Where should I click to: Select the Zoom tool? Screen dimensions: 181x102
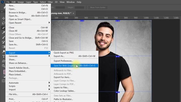pyautogui.click(x=4, y=66)
